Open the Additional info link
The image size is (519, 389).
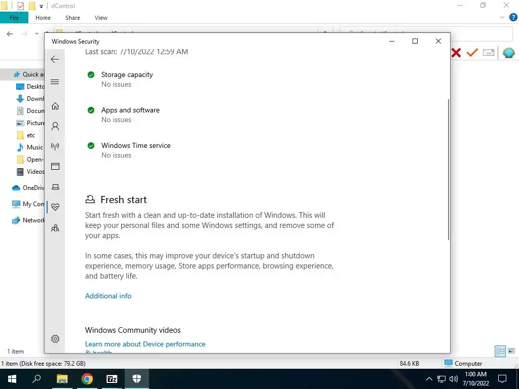[x=108, y=296]
